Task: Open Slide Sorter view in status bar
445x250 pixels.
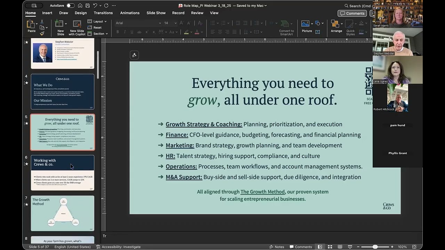Action: click(330, 247)
